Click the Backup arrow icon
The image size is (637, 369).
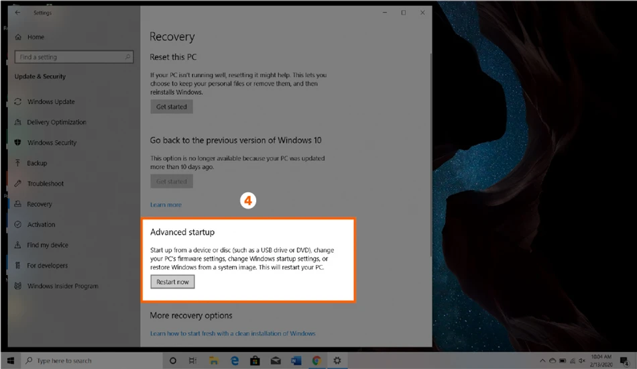pyautogui.click(x=18, y=163)
